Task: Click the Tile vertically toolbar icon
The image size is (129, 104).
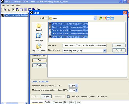Action: tap(26, 10)
